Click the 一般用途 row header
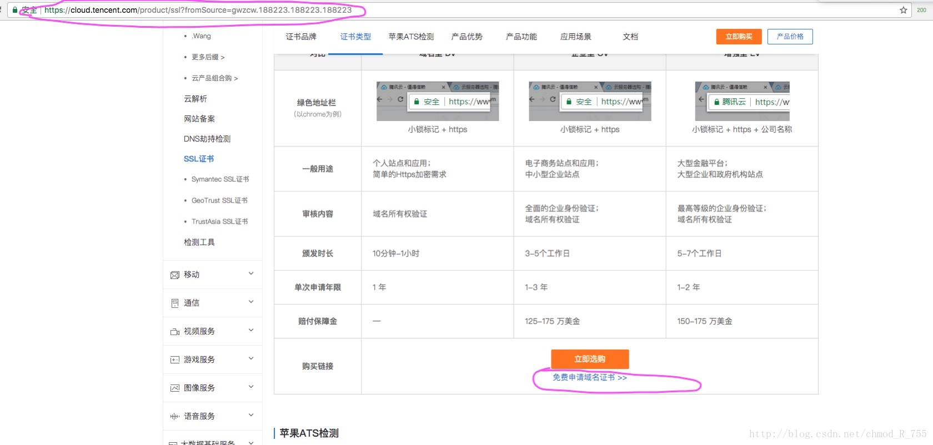This screenshot has width=933, height=445. 318,169
